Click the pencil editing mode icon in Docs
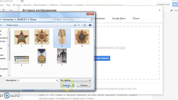 point(172,11)
